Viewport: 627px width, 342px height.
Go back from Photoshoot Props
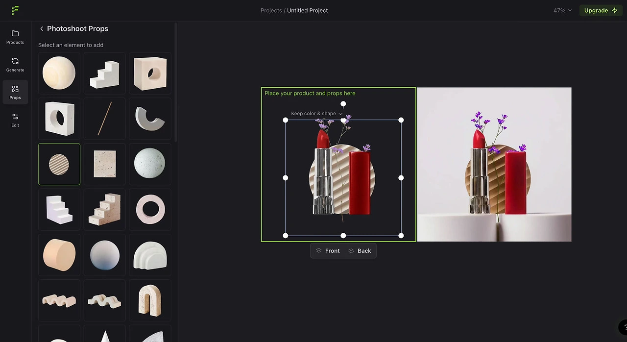(42, 28)
